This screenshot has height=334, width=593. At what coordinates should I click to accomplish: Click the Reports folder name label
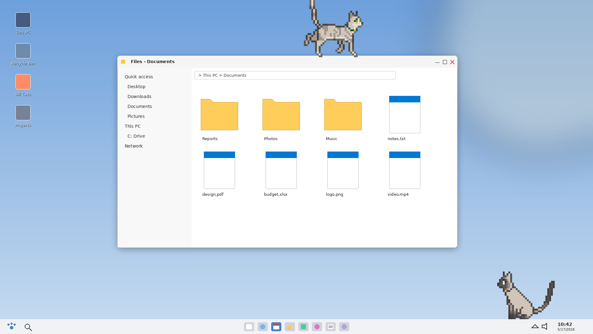click(210, 139)
